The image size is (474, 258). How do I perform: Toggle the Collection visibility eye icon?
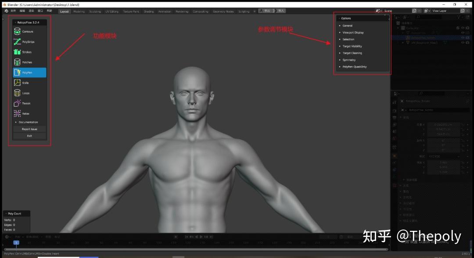pos(464,28)
